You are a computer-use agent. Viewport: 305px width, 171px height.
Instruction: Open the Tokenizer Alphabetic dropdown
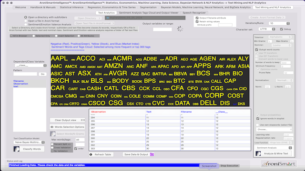click(x=280, y=37)
